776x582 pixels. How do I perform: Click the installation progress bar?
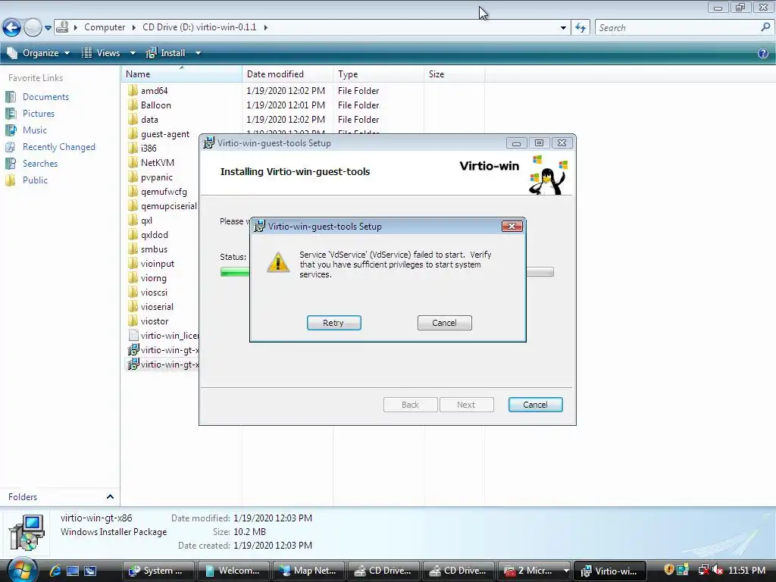(x=387, y=272)
